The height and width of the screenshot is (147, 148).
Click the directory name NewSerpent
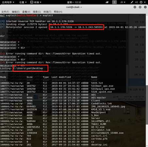pyautogui.click(x=98, y=112)
